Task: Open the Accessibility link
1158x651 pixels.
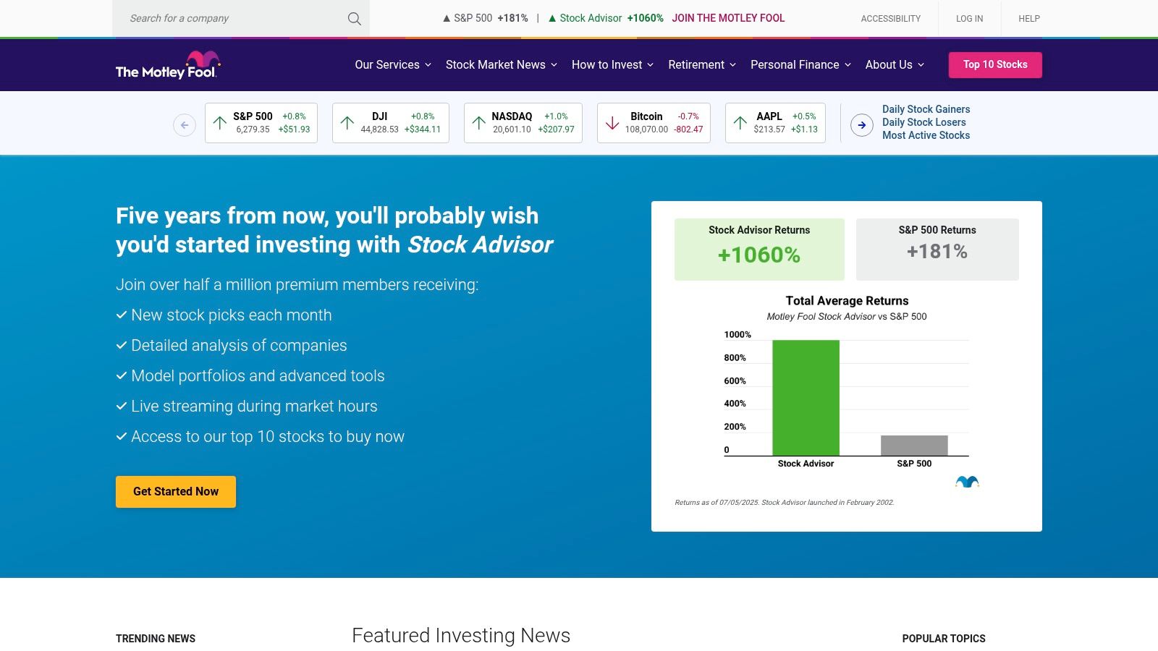Action: [890, 19]
